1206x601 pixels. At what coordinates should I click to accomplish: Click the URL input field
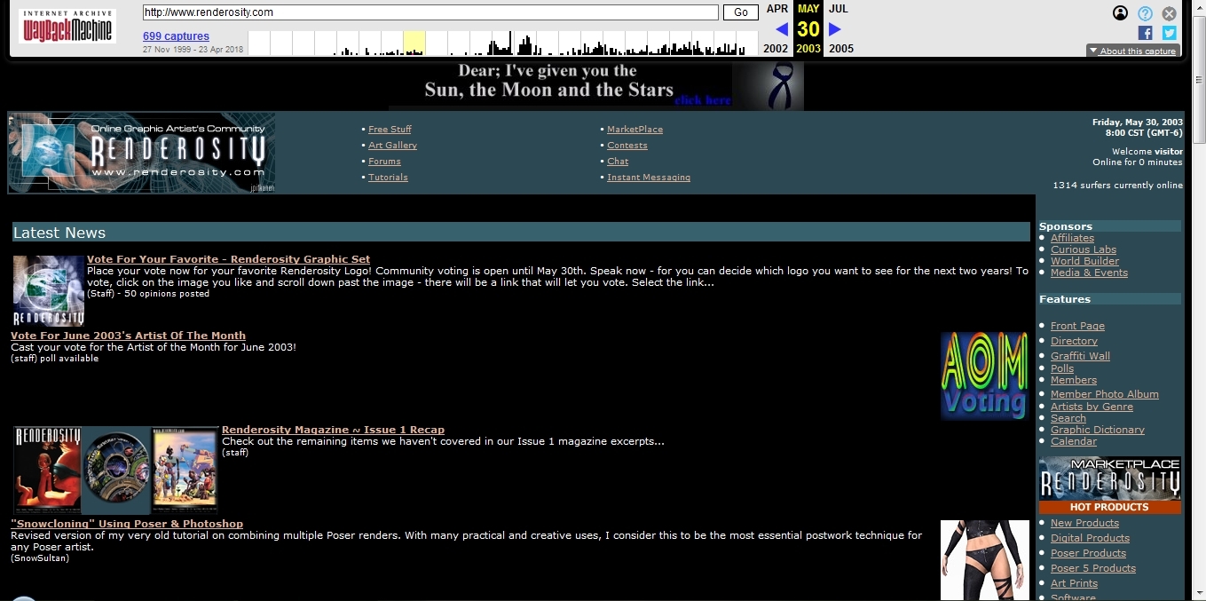coord(430,12)
